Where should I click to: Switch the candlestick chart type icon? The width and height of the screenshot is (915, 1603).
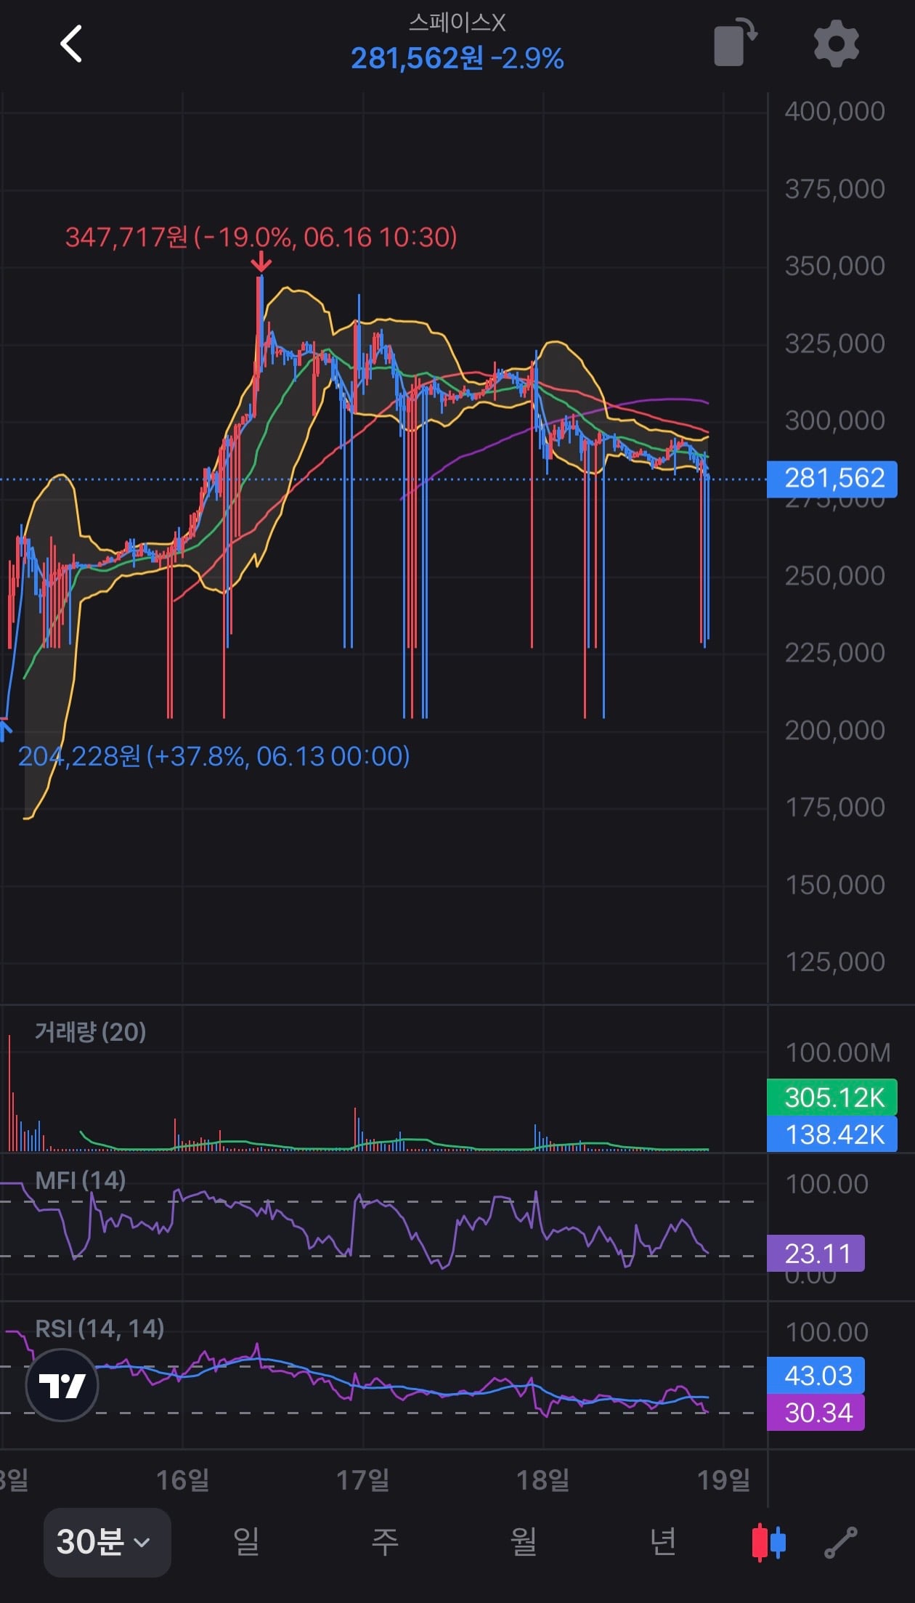[768, 1541]
